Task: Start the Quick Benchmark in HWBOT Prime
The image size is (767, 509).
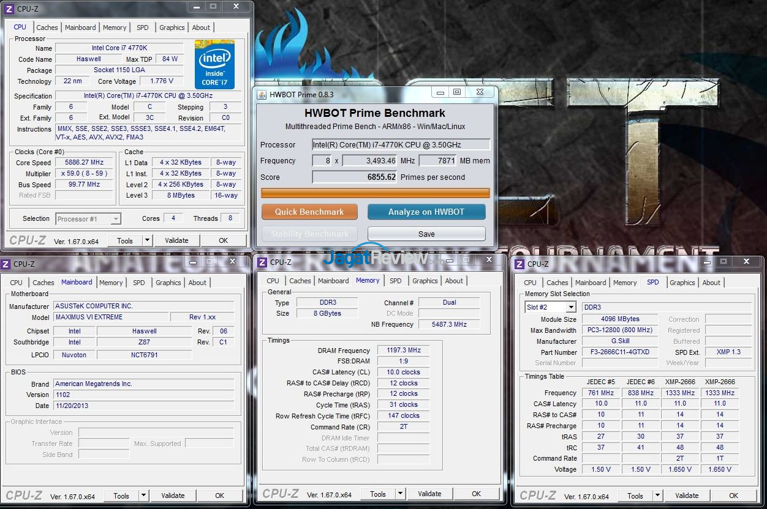Action: pos(309,212)
